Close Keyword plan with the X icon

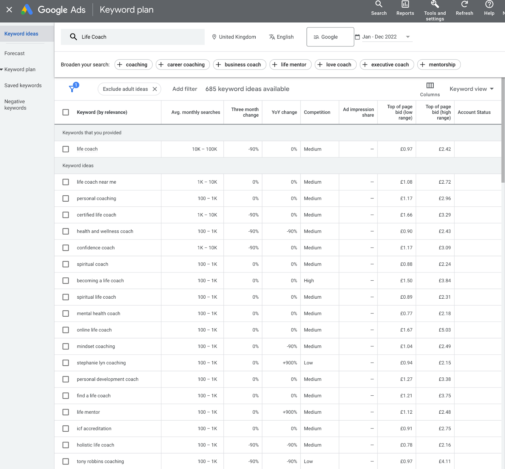coord(9,10)
